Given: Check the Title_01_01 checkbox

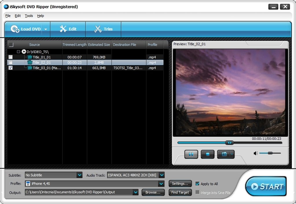Looking at the screenshot, I should click(11, 57).
